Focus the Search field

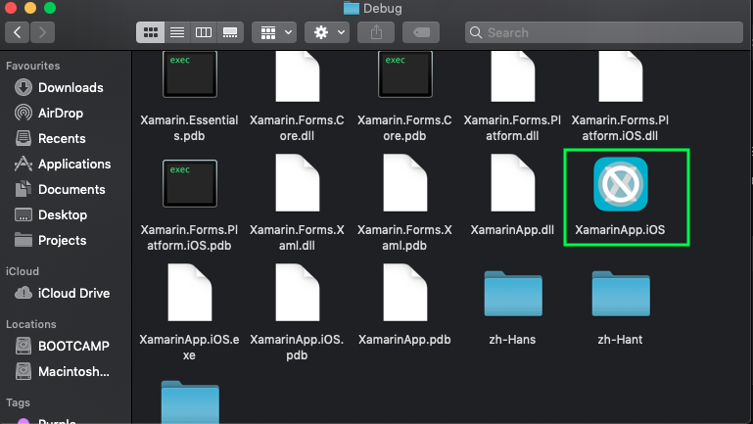pos(603,32)
